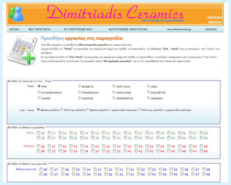The width and height of the screenshot is (231, 185).
Task: Tick red Γέφυρες position 37
Action: pos(49,151)
